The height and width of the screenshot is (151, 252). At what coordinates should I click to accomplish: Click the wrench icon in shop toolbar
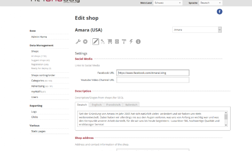tap(78, 42)
